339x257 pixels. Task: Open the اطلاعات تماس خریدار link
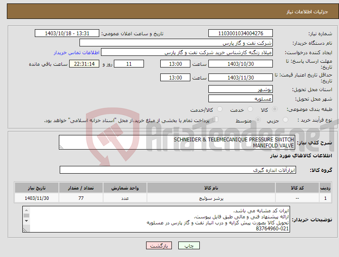click(76, 52)
